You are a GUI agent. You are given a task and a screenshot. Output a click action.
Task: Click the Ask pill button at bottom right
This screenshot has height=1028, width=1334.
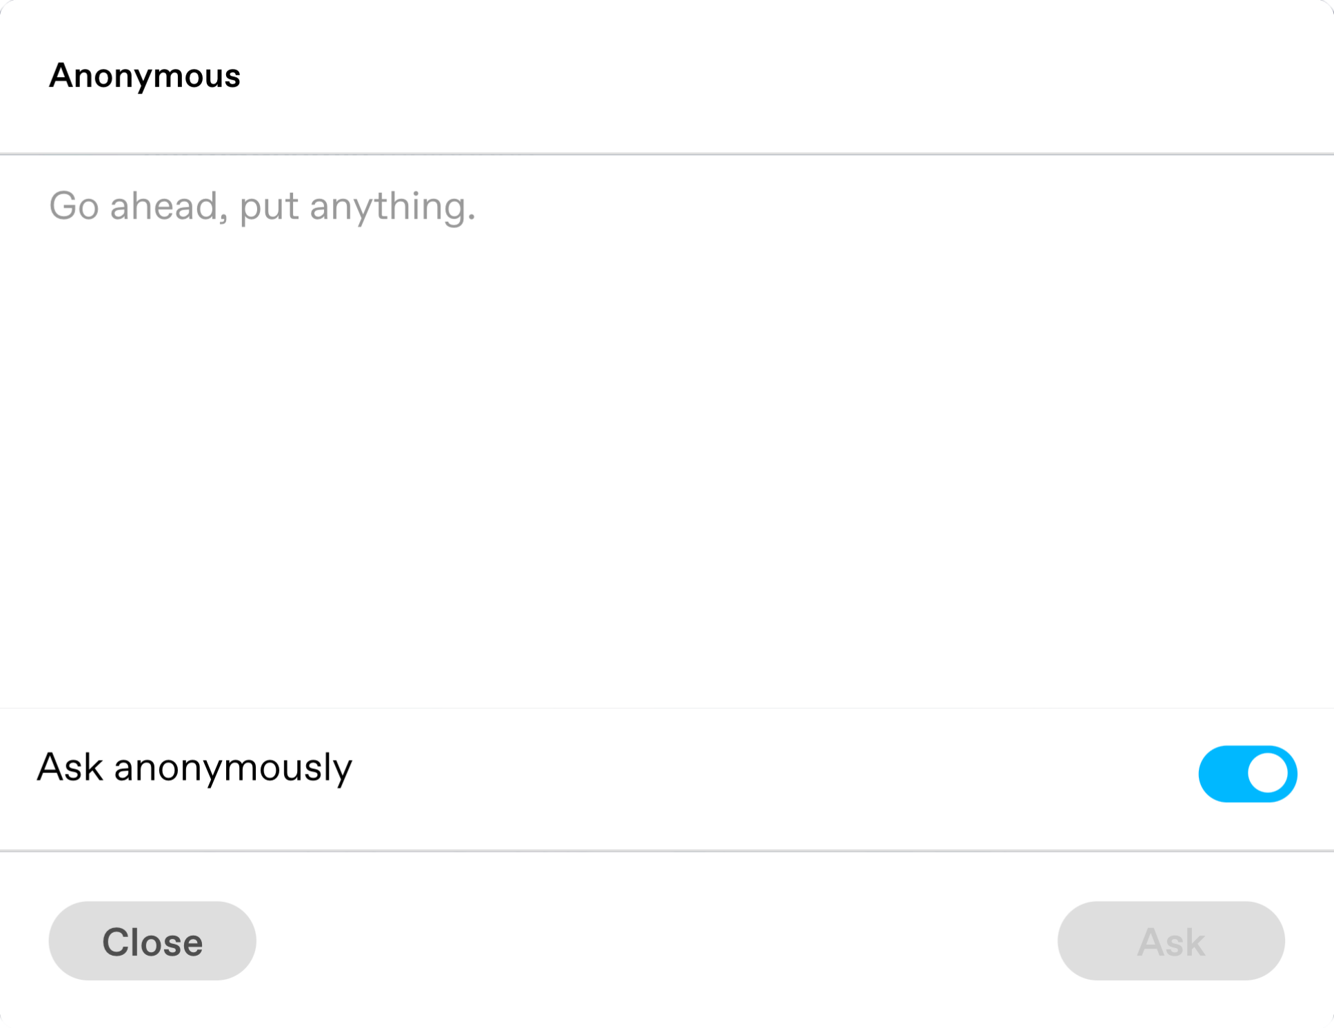coord(1171,940)
